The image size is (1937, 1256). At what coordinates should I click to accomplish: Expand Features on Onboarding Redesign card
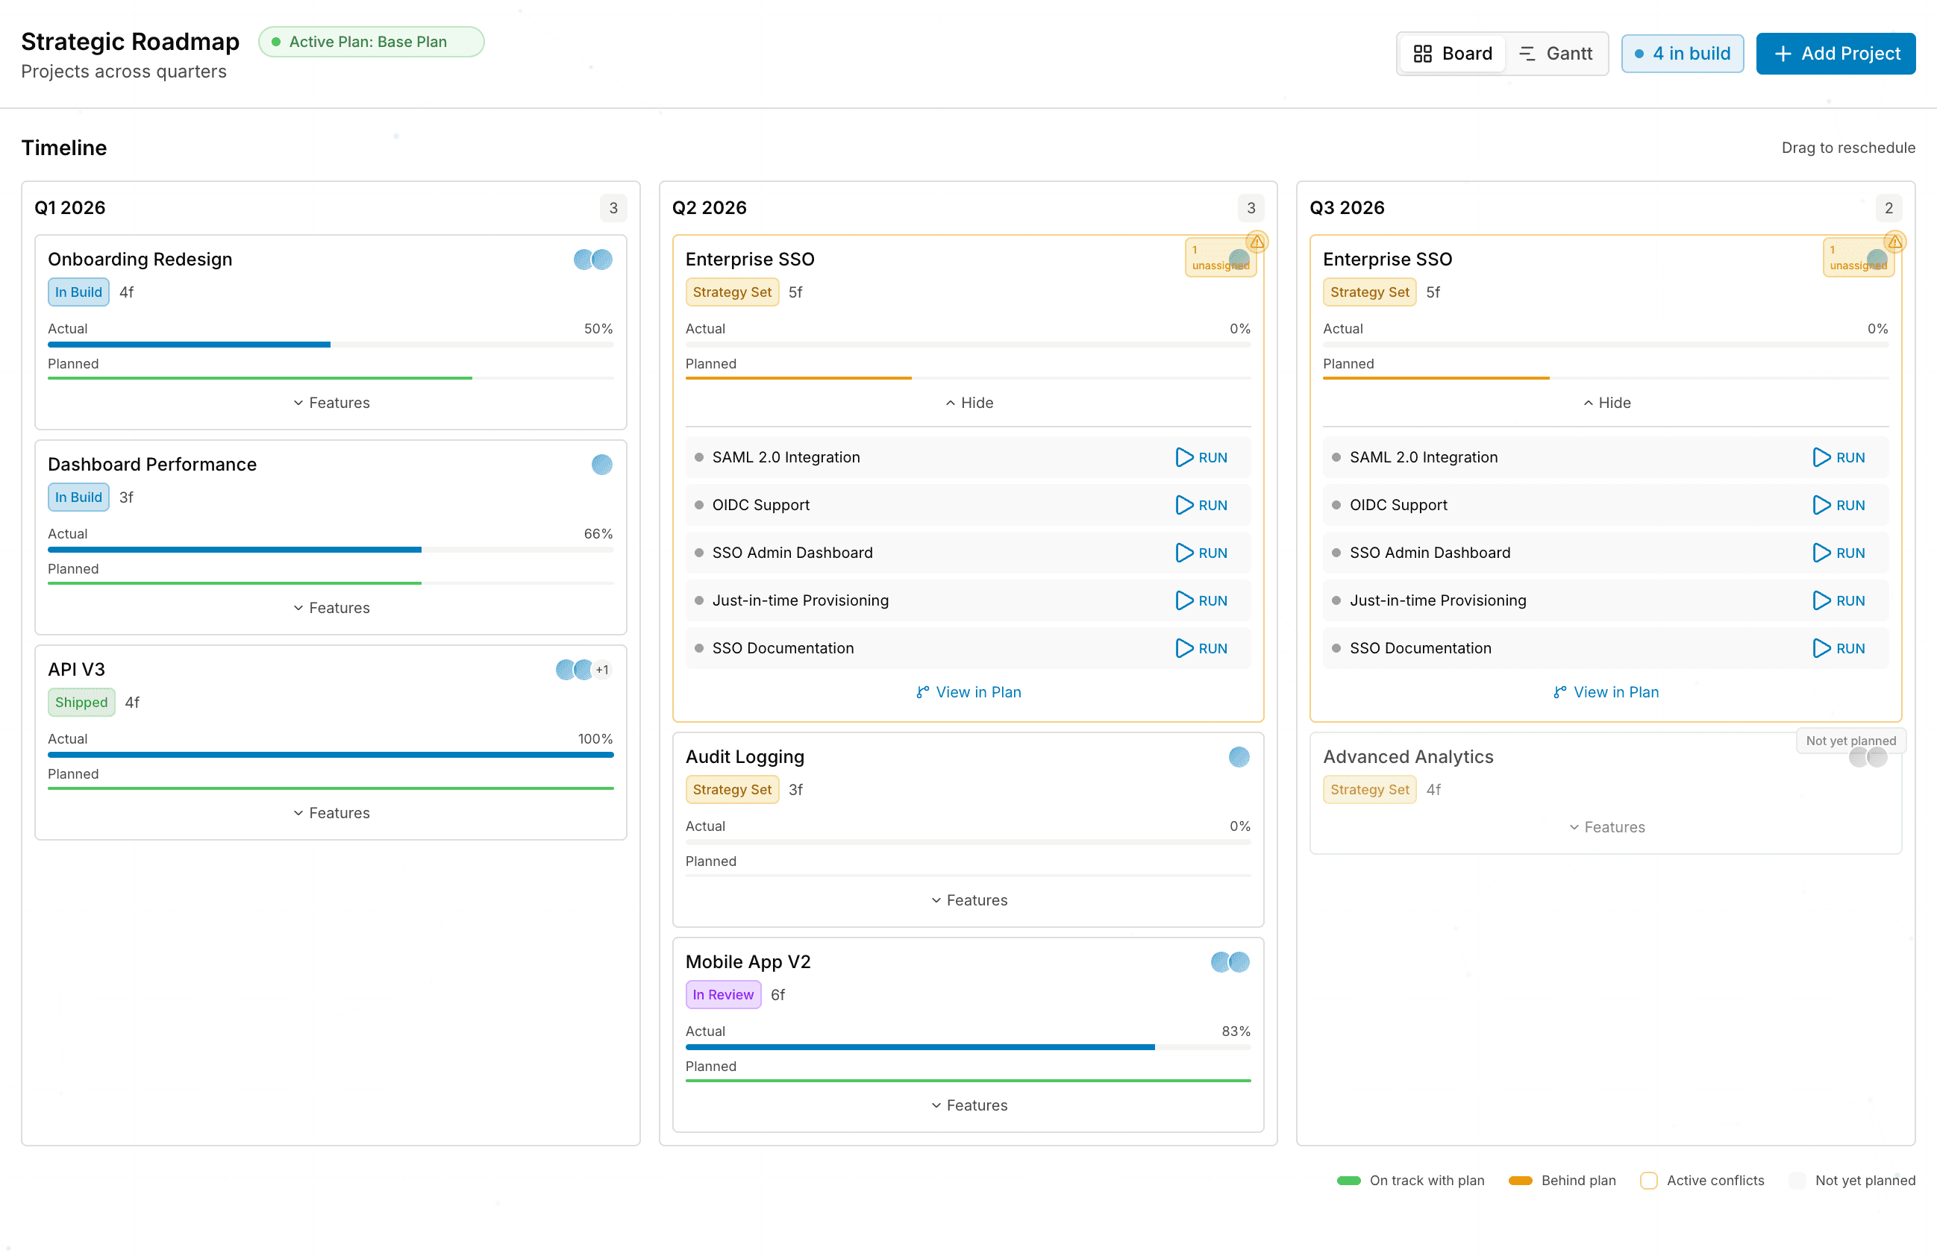[331, 403]
